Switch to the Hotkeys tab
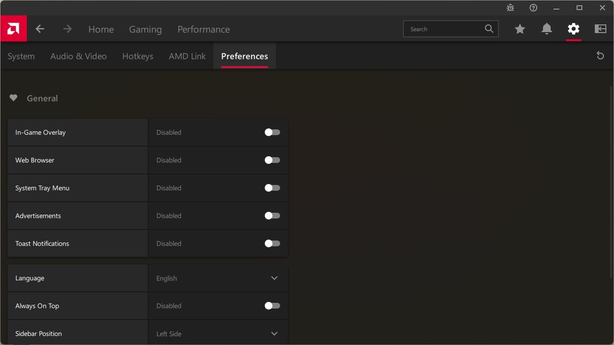614x345 pixels. (x=138, y=56)
